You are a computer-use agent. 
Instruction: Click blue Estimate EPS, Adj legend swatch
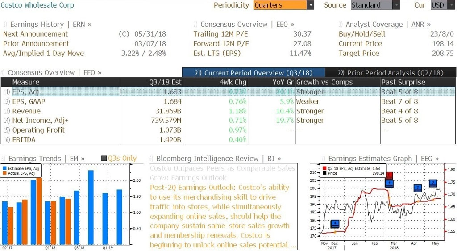pos(4,168)
